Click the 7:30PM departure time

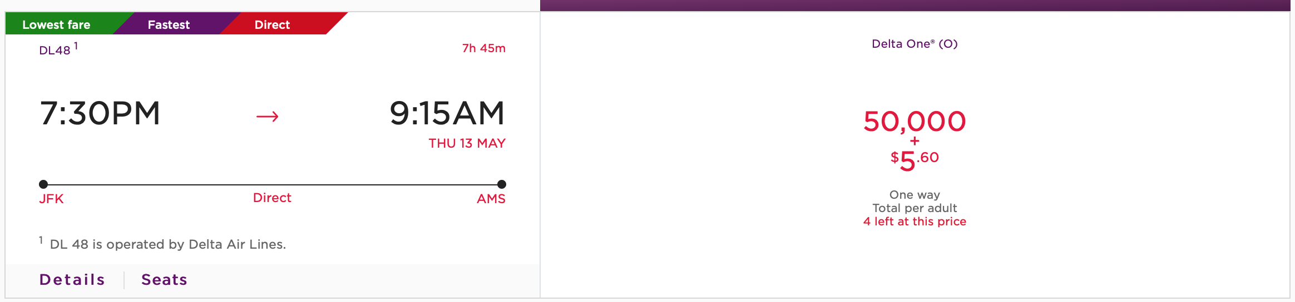(x=100, y=113)
